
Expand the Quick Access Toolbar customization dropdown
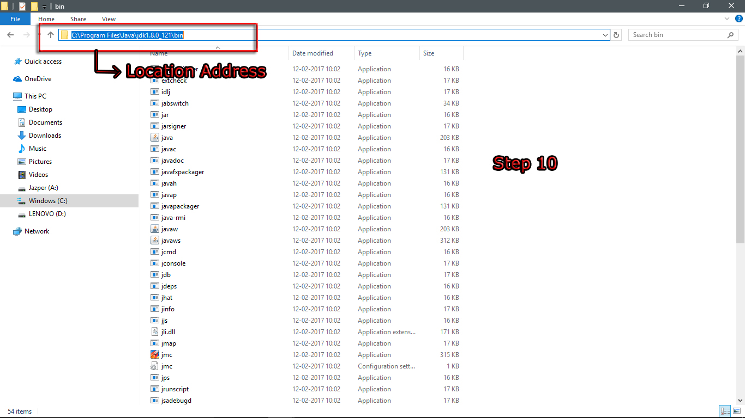pyautogui.click(x=43, y=6)
